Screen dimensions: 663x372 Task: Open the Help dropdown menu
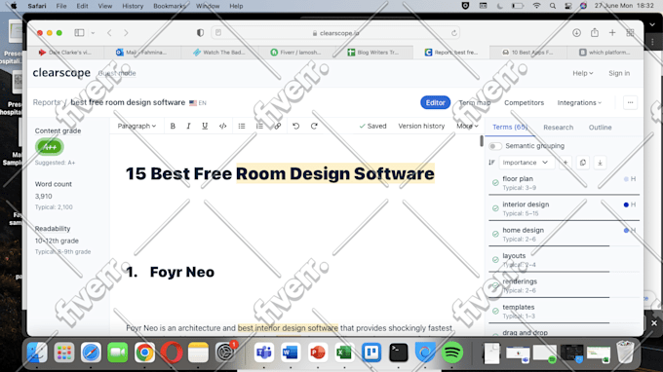[583, 73]
